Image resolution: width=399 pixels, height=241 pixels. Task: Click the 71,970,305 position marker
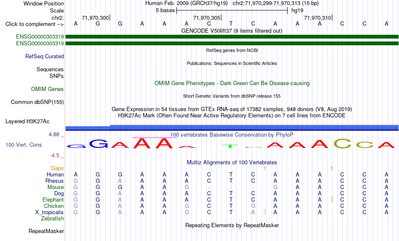(x=207, y=18)
